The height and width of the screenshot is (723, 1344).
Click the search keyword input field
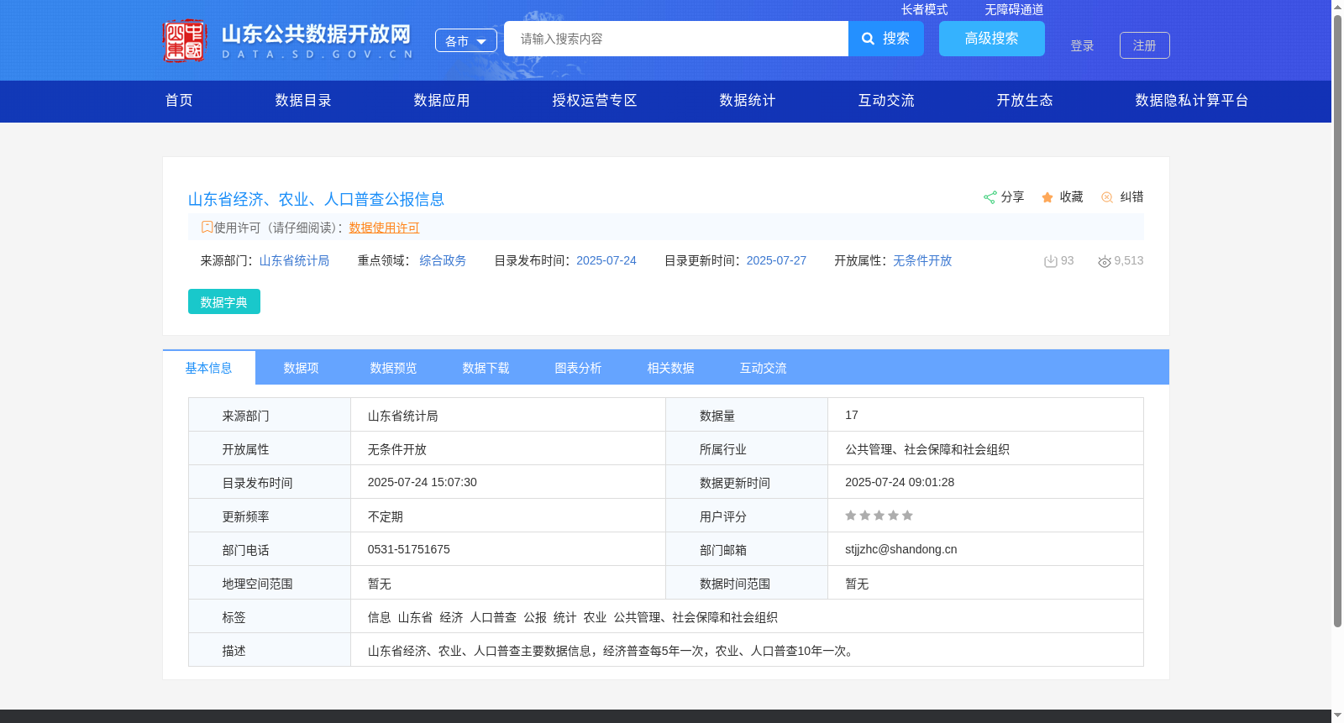pos(676,39)
